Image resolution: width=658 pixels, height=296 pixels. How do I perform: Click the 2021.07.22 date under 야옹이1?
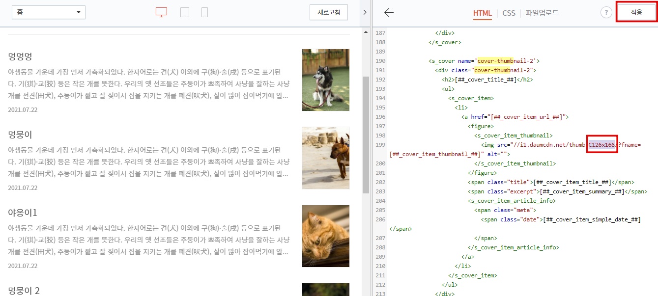click(23, 266)
